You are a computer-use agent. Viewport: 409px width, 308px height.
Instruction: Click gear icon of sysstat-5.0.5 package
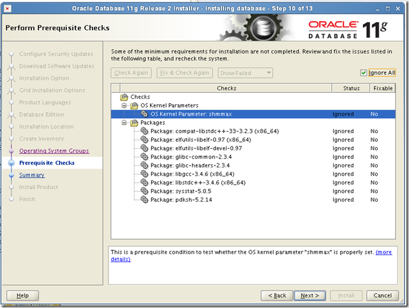[x=144, y=191]
